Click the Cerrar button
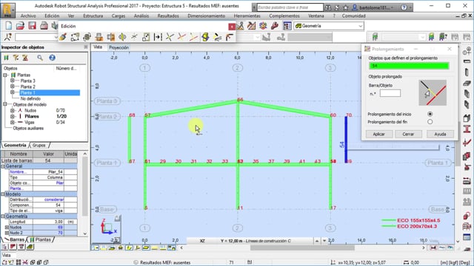This screenshot has width=474, height=266. pos(408,134)
